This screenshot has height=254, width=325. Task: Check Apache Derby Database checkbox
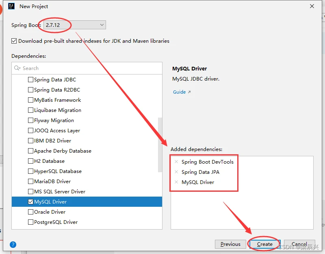30,151
